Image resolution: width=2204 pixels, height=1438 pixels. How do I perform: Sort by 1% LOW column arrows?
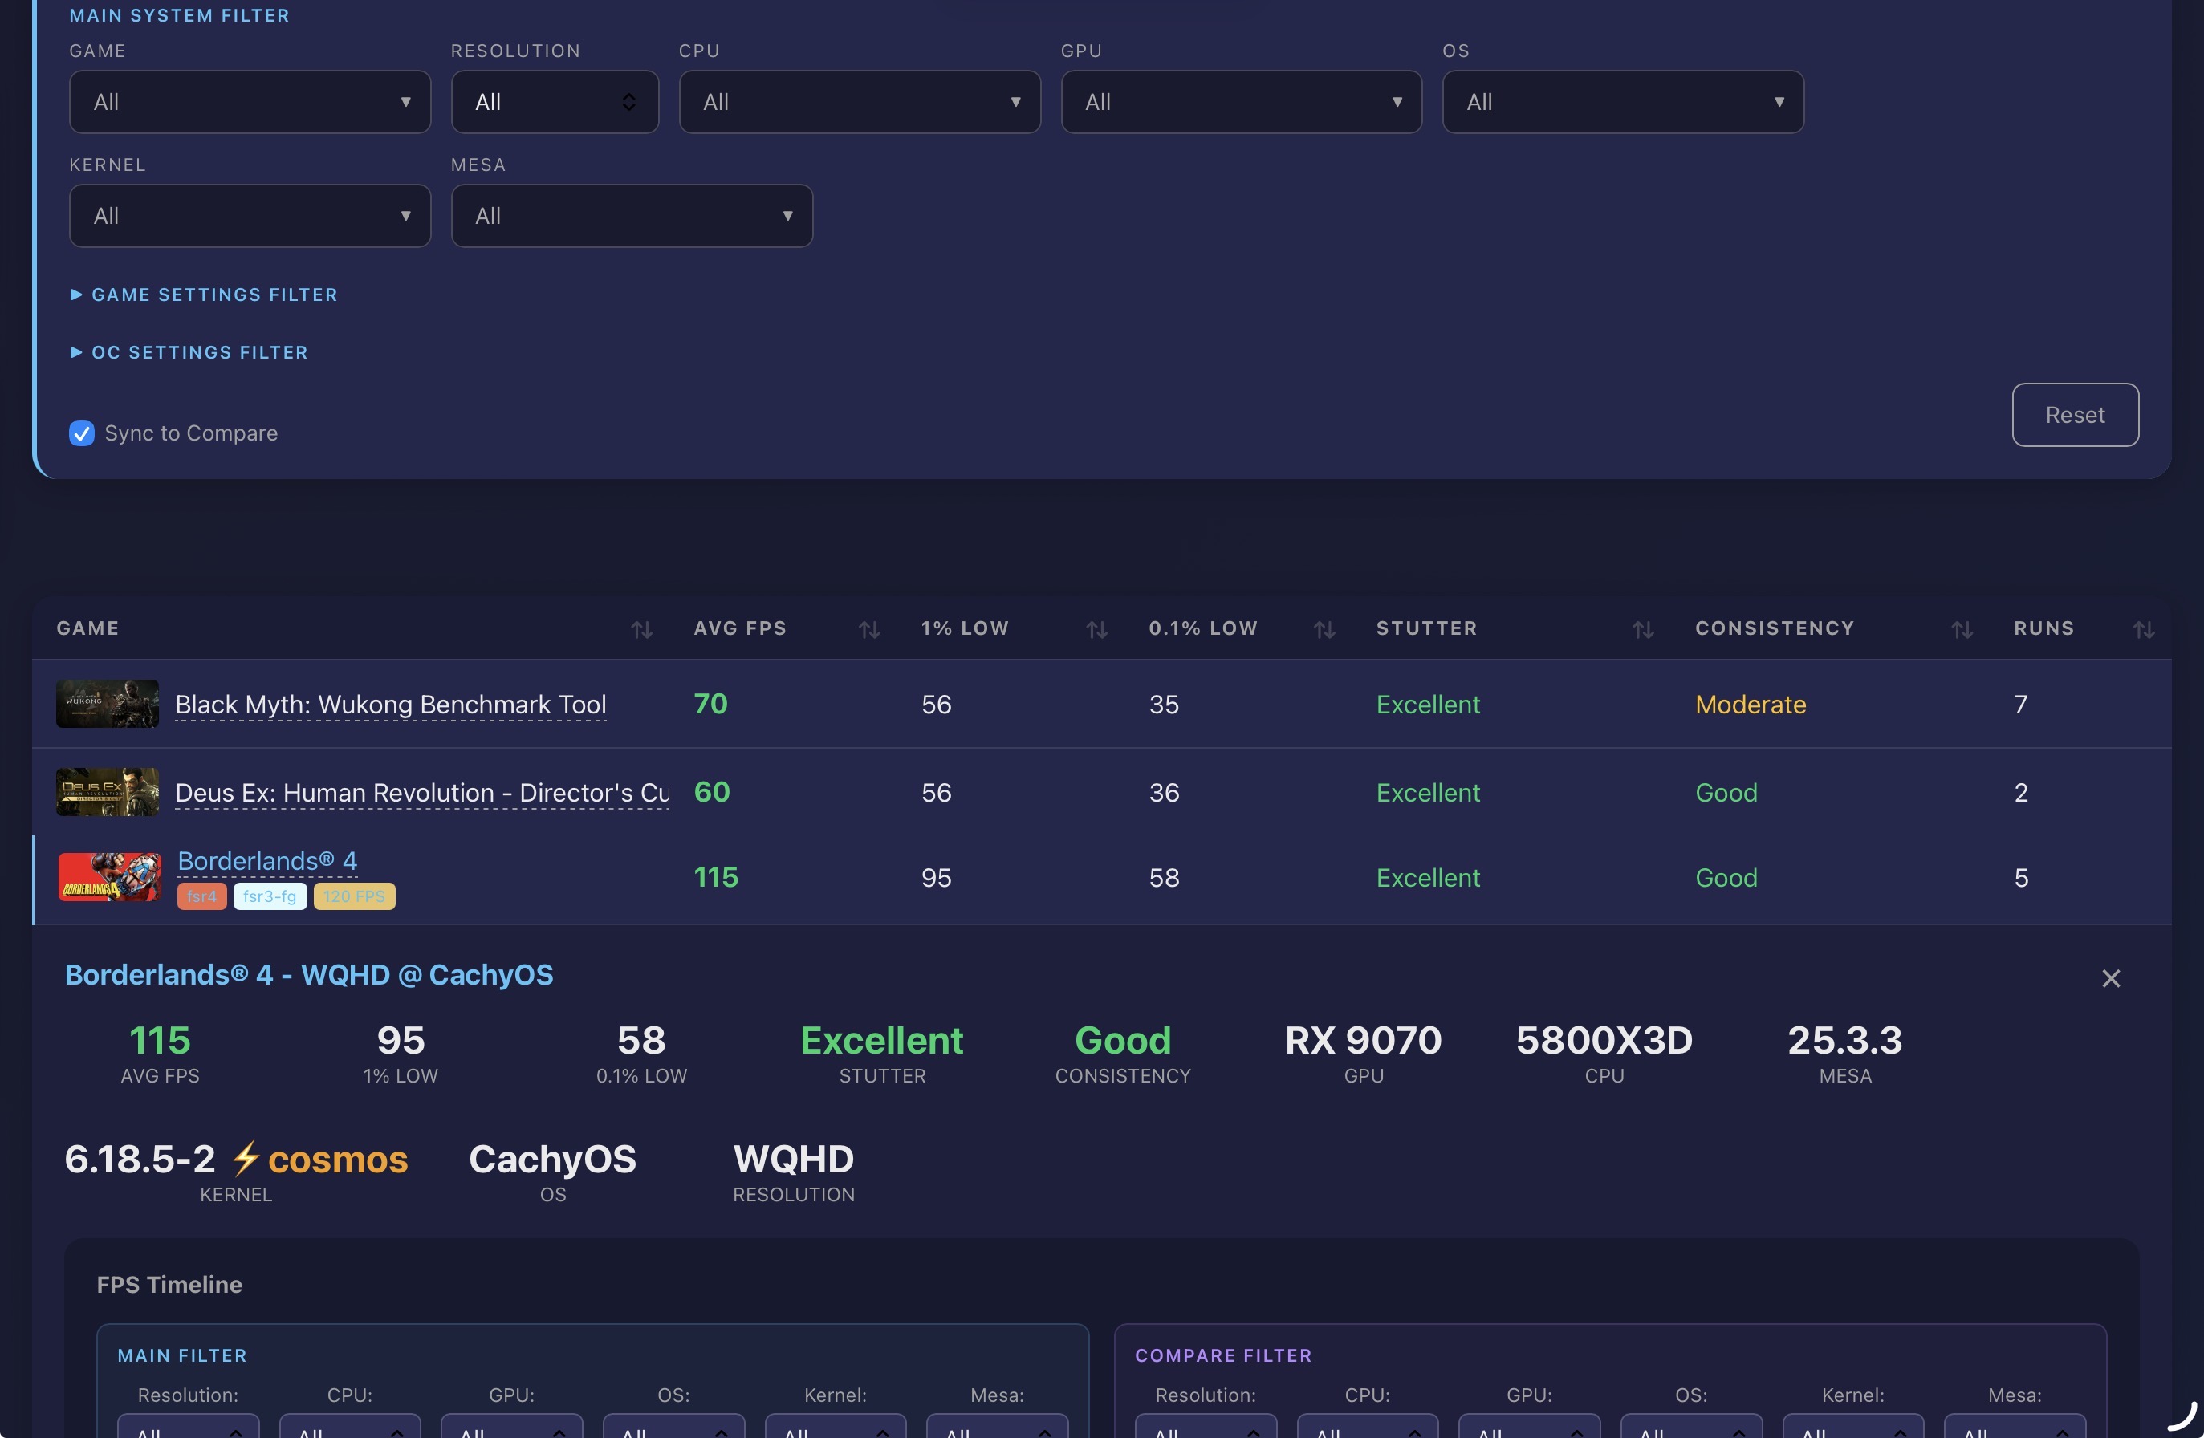[1096, 630]
